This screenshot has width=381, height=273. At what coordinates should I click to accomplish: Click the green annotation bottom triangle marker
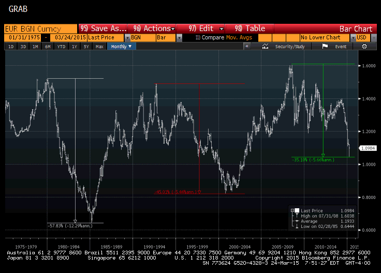(x=323, y=155)
